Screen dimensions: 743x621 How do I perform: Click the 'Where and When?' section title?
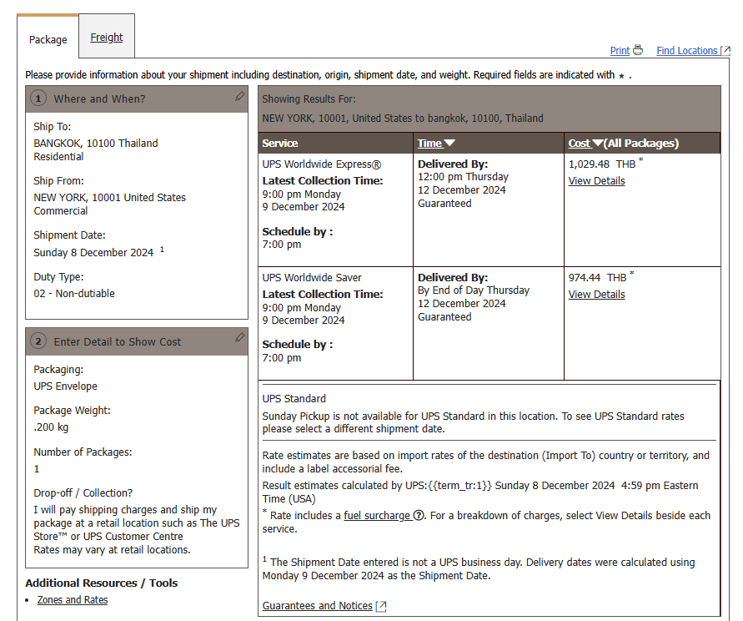[99, 98]
